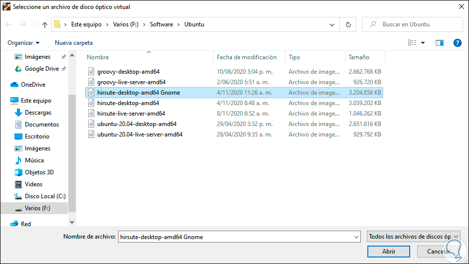This screenshot has width=469, height=264.
Task: Open Disco Local (C:) drive
Action: (45, 196)
